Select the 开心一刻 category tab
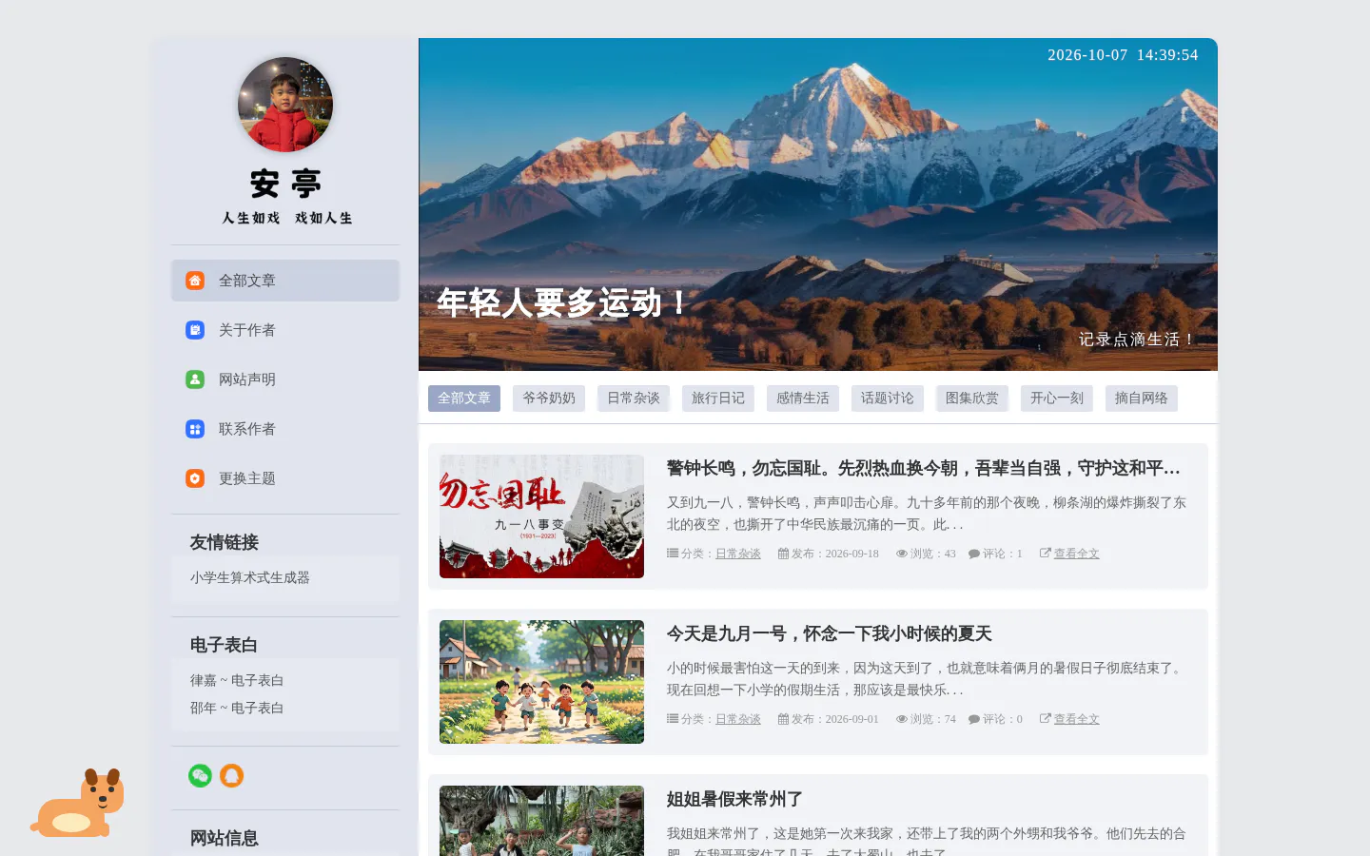This screenshot has height=856, width=1370. tap(1057, 399)
